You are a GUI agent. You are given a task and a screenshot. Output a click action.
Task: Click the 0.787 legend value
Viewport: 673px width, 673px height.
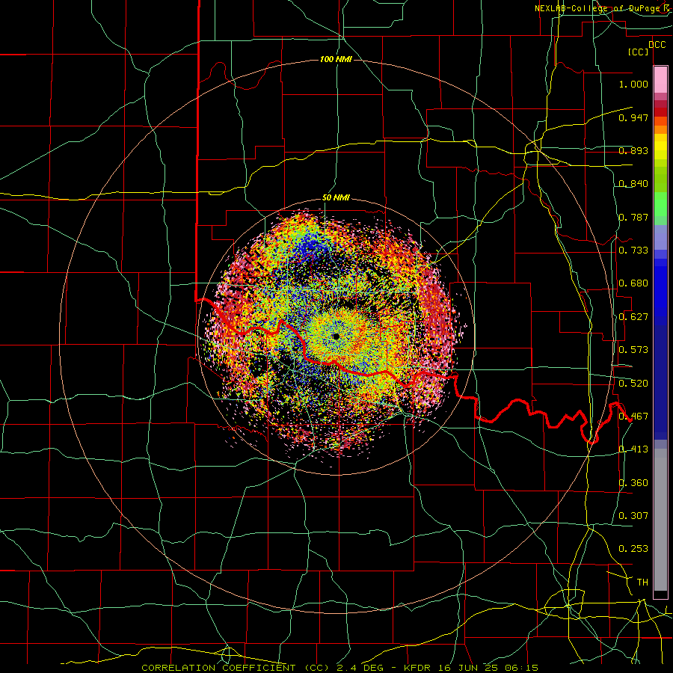click(x=633, y=217)
